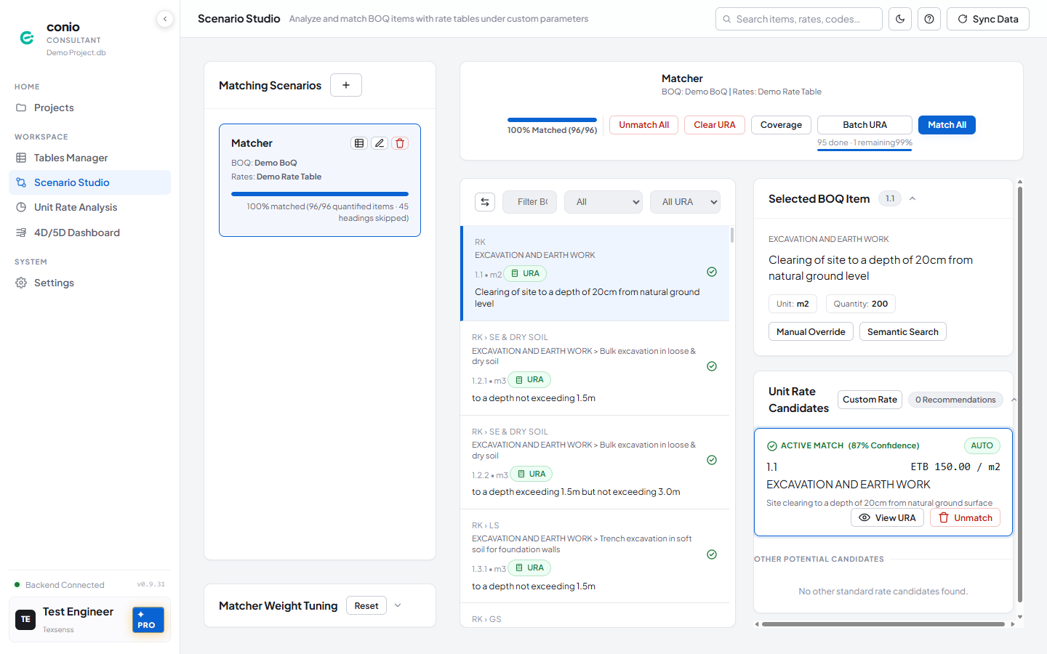Open table view icon on Matcher card
Image resolution: width=1047 pixels, height=654 pixels.
(359, 143)
